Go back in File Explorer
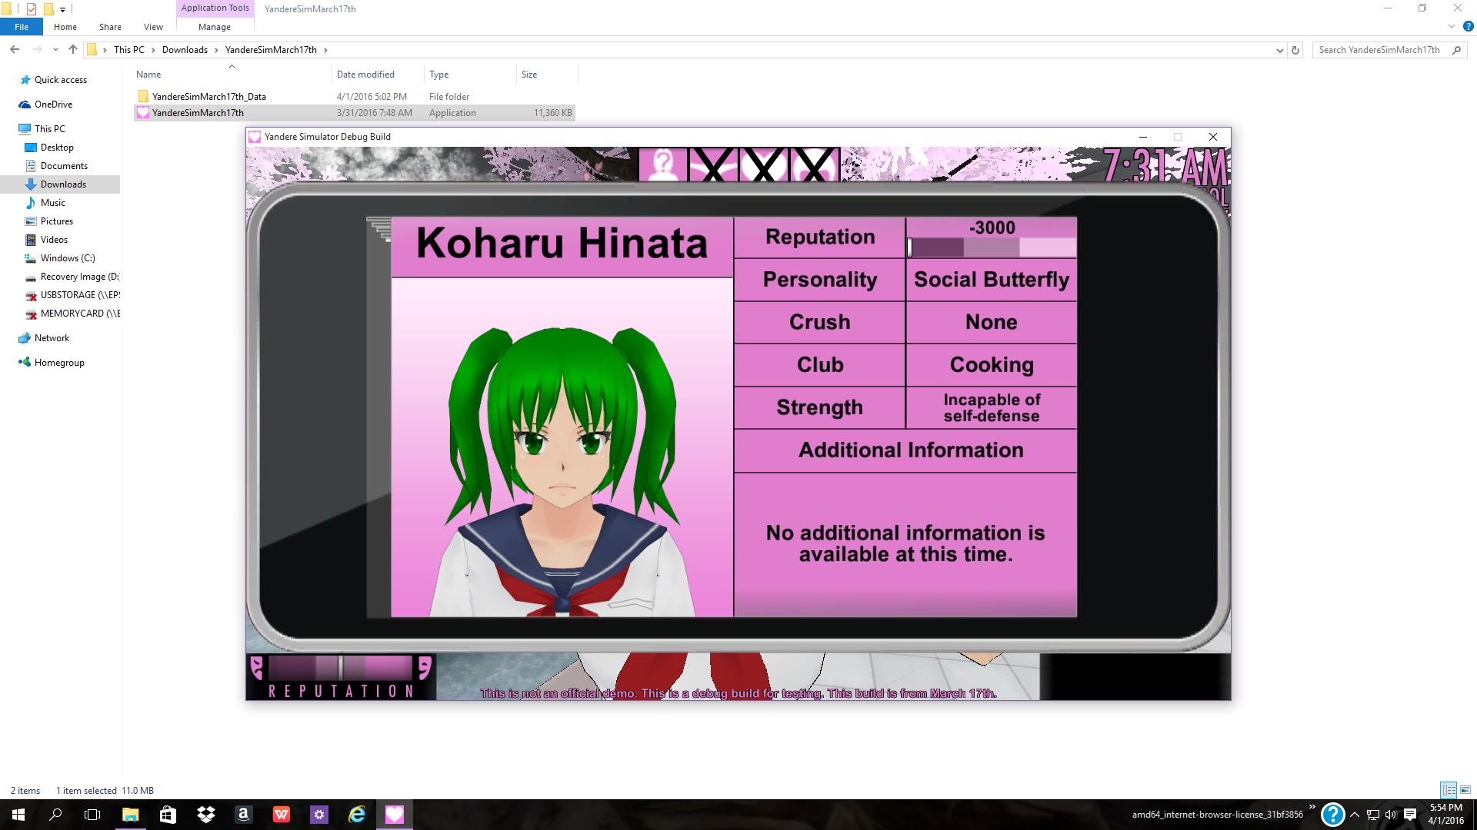1477x830 pixels. pyautogui.click(x=15, y=50)
